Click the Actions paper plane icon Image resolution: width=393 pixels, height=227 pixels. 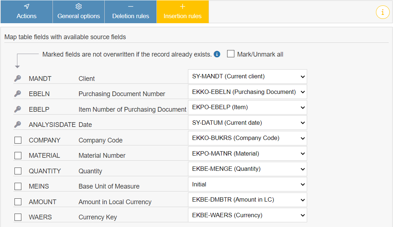[x=26, y=6]
